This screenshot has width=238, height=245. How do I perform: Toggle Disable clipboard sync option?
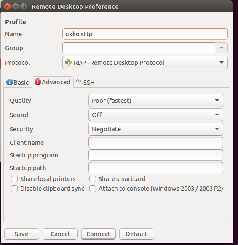(14, 189)
